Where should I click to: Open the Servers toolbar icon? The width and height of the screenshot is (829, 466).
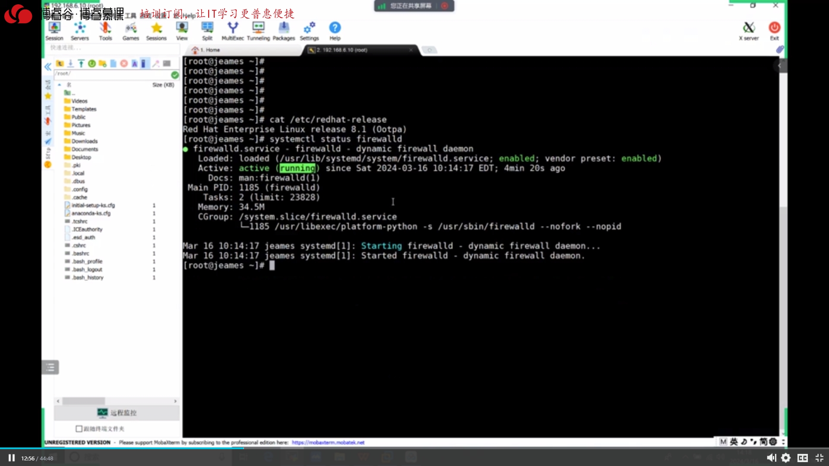(x=80, y=31)
